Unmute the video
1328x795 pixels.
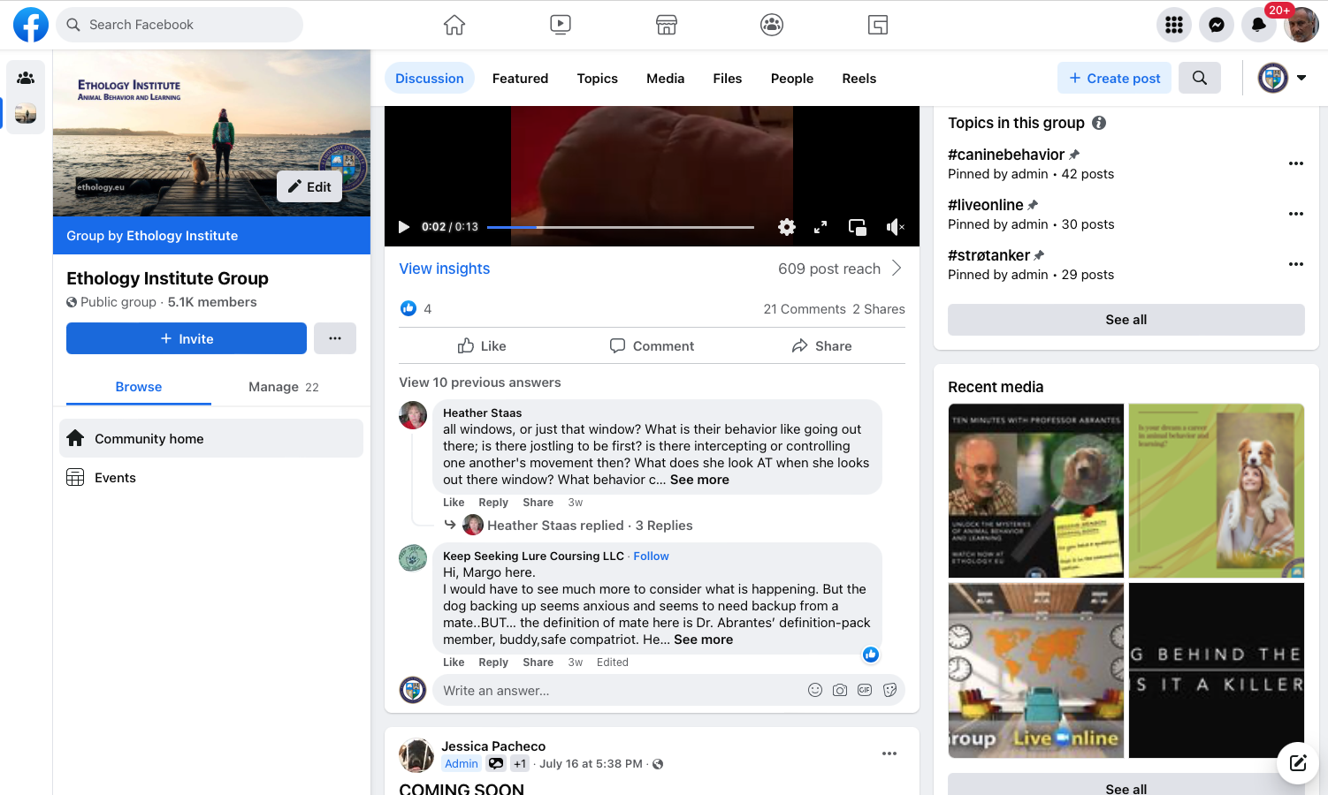pos(895,227)
